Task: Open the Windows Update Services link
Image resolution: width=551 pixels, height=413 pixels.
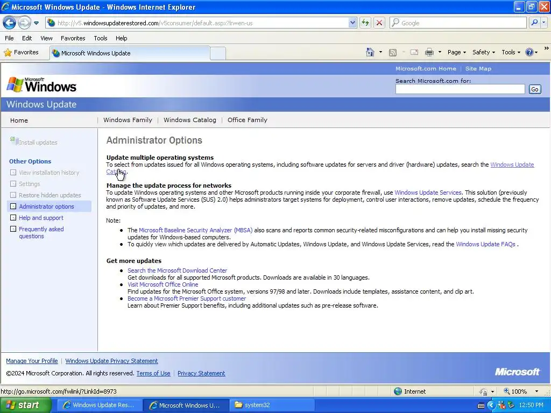Action: pos(428,193)
